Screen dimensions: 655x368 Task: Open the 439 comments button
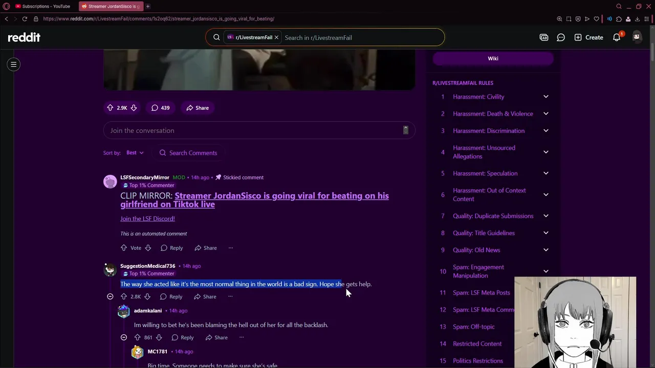(x=160, y=108)
